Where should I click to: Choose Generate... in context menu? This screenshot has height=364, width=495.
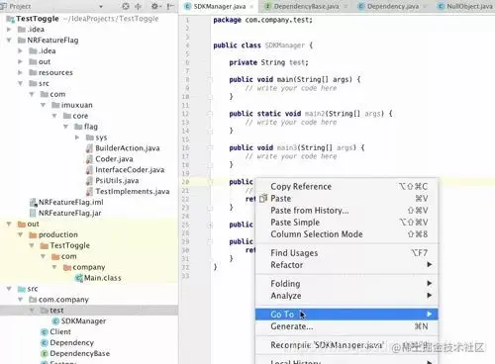click(x=346, y=326)
